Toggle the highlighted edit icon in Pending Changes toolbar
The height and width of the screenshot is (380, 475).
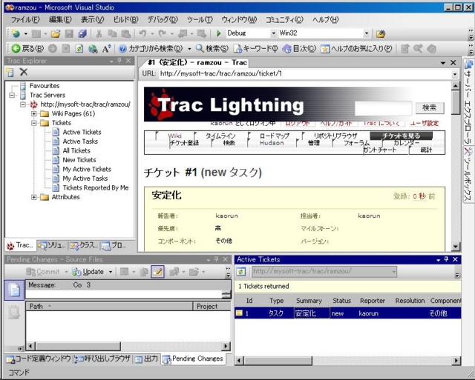tap(157, 272)
